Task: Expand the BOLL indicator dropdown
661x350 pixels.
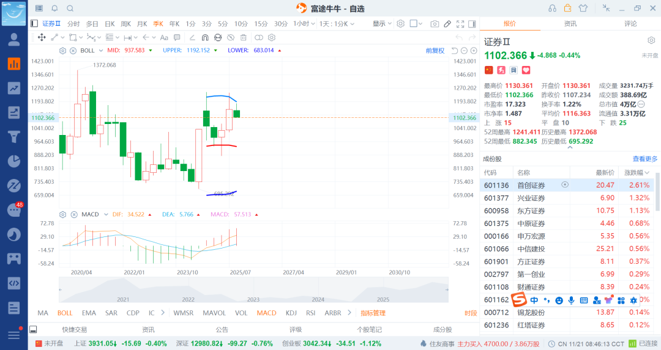Action: coord(101,51)
